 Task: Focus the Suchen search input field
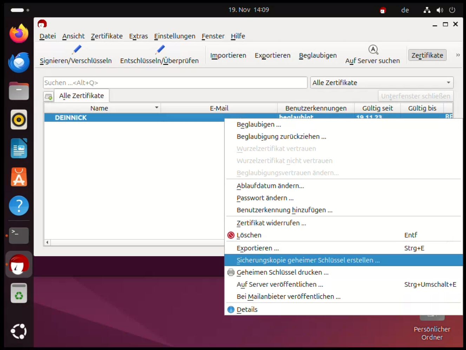point(175,82)
